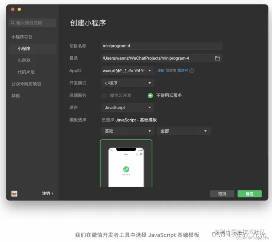Click 小程序项目 section header

click(x=22, y=37)
